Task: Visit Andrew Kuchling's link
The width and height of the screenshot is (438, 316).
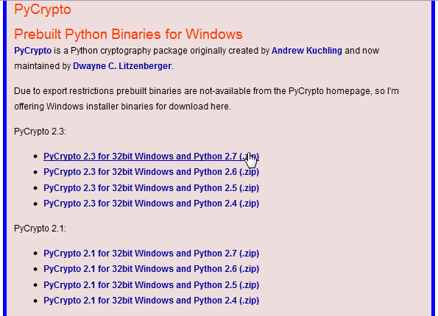Action: tap(307, 51)
